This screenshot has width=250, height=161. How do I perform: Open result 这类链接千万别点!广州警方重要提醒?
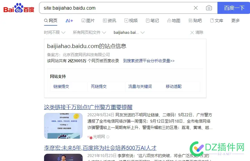pyautogui.click(x=88, y=107)
